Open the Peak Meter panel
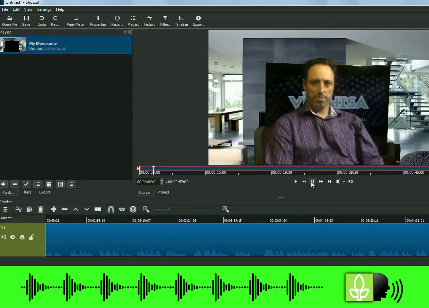This screenshot has height=308, width=429. click(75, 21)
